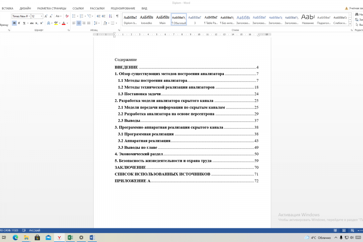
Task: Switch to web layout view in status bar
Action: tap(353, 230)
